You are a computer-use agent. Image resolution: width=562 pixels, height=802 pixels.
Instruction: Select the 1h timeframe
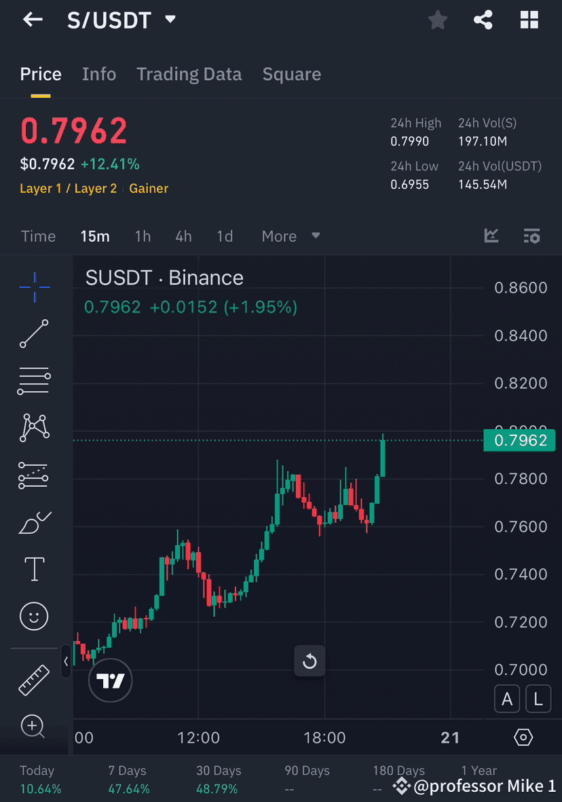pyautogui.click(x=143, y=236)
